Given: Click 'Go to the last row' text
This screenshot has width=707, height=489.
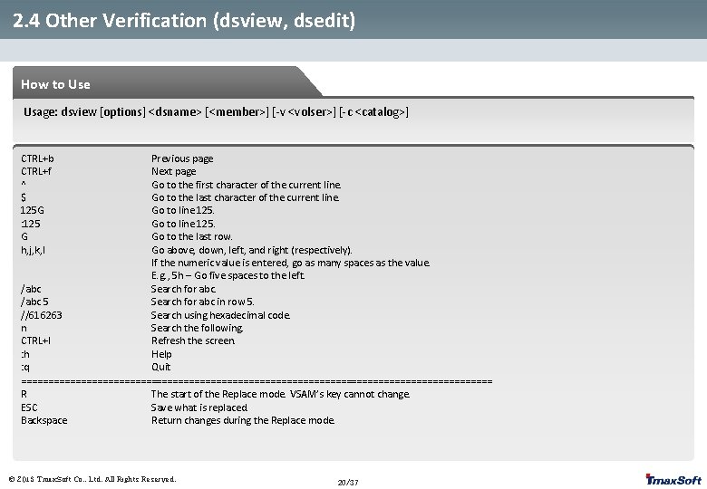Looking at the screenshot, I should [192, 236].
